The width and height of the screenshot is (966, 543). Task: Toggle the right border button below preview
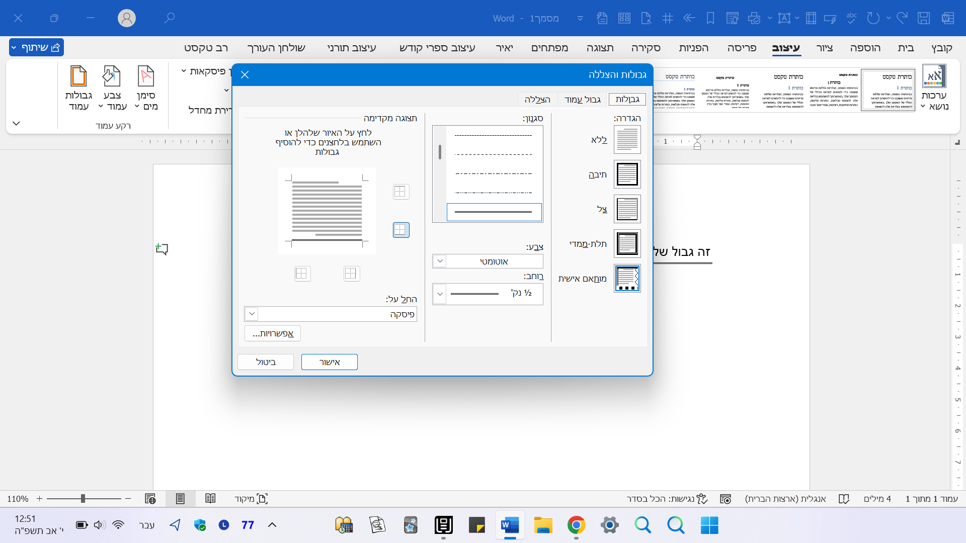(x=352, y=274)
